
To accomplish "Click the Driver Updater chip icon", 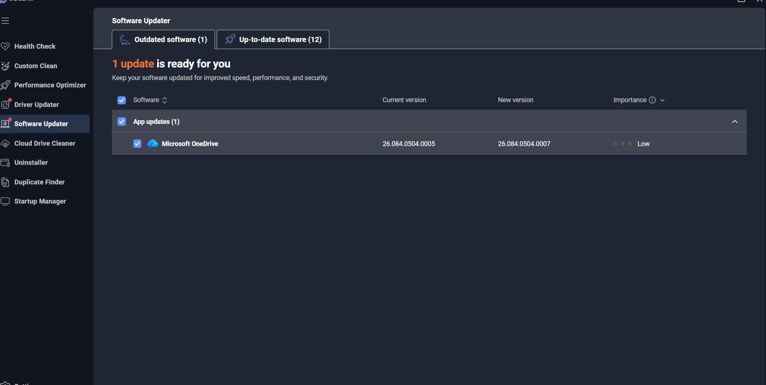I will [x=6, y=104].
